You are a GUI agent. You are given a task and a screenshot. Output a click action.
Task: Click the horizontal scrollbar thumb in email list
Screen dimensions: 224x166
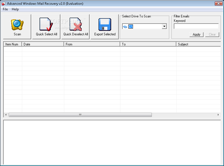tap(80, 115)
